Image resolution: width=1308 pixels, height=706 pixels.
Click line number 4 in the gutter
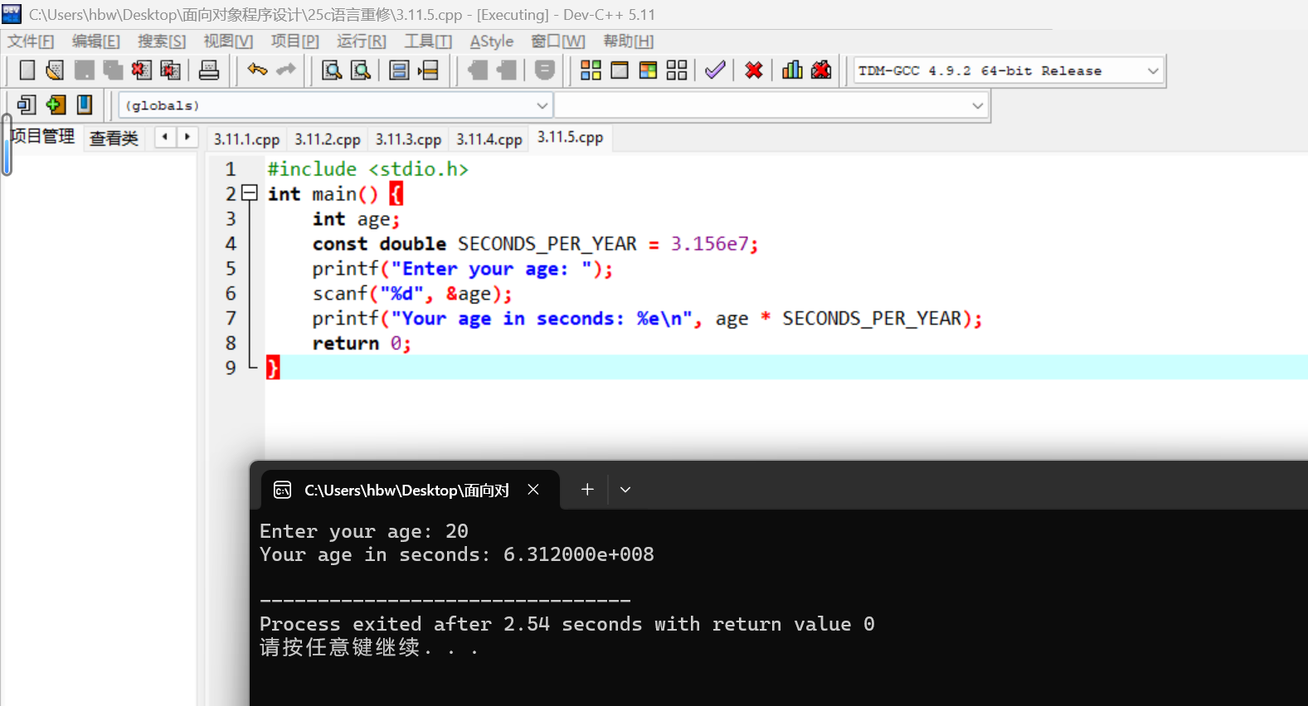(231, 244)
